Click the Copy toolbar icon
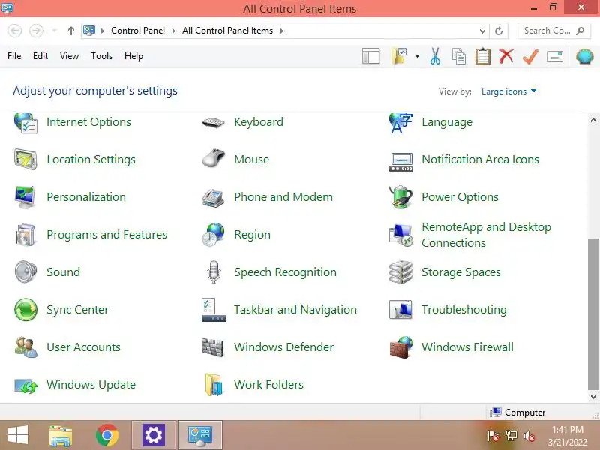Viewport: 600px width, 450px height. tap(458, 56)
